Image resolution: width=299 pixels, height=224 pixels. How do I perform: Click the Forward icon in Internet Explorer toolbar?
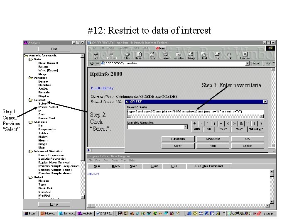tap(112, 56)
